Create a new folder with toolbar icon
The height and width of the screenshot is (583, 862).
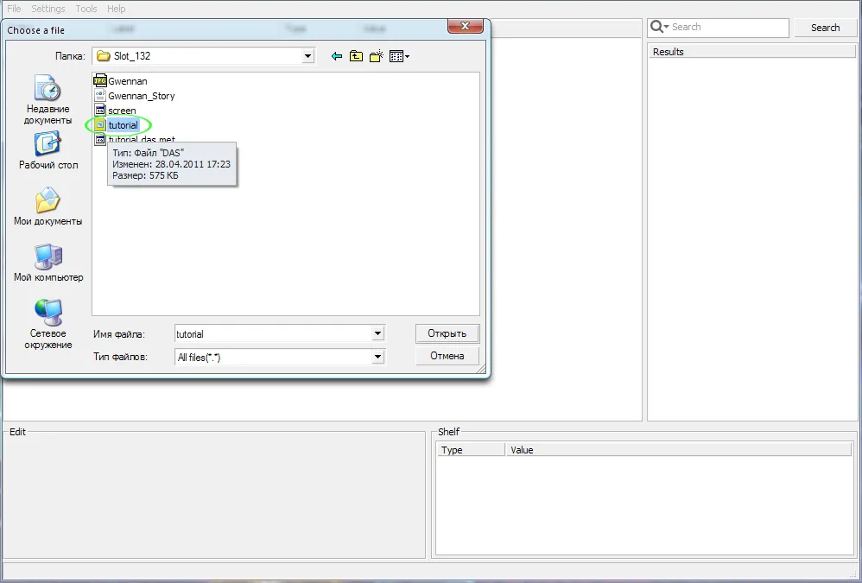click(376, 56)
